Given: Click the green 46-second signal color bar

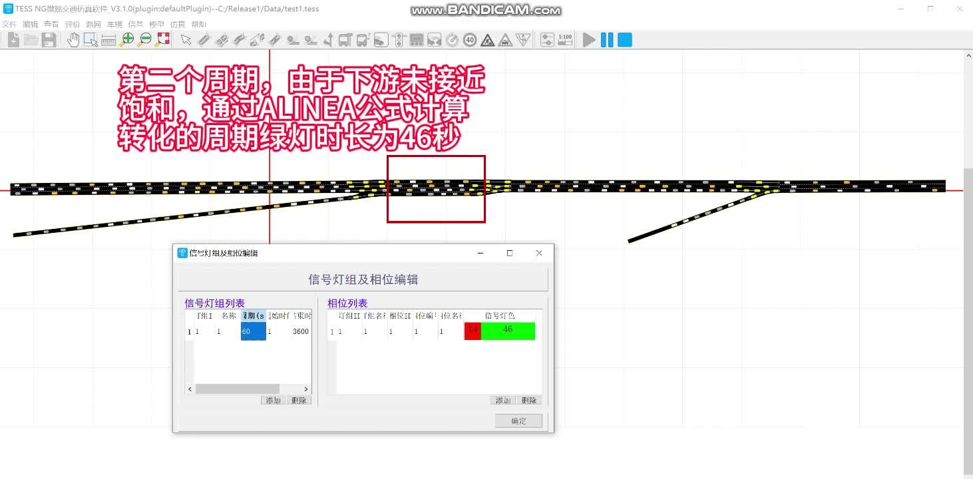Looking at the screenshot, I should (x=507, y=331).
